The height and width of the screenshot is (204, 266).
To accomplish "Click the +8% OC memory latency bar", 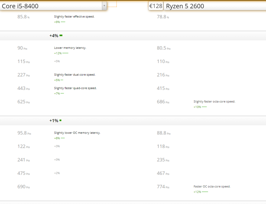I will (63, 138).
